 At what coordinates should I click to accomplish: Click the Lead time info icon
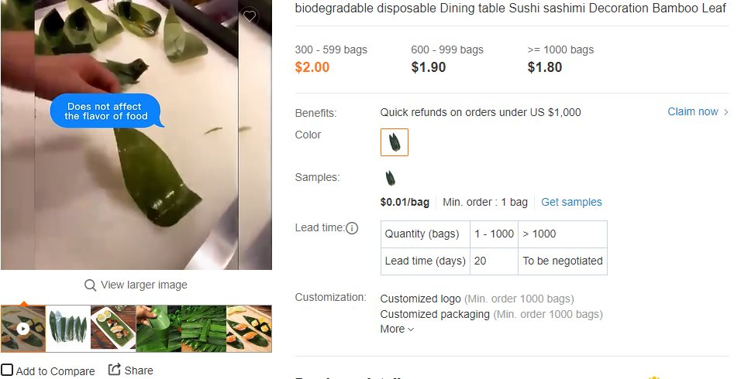(x=352, y=228)
